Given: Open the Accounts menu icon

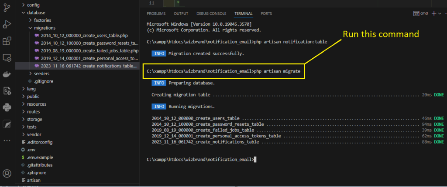Looking at the screenshot, I should (7, 174).
